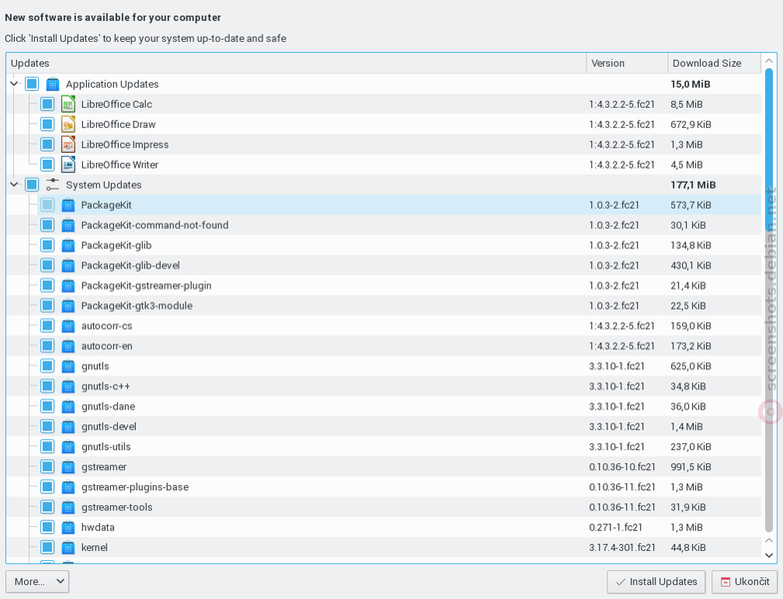Click the kernel version 3.17.4-301.fc21 cell

[621, 547]
